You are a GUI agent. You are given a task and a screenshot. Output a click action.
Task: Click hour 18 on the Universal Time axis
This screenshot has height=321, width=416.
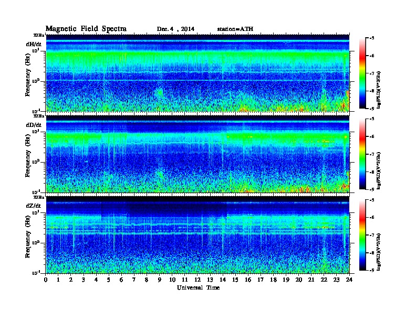[x=273, y=280]
